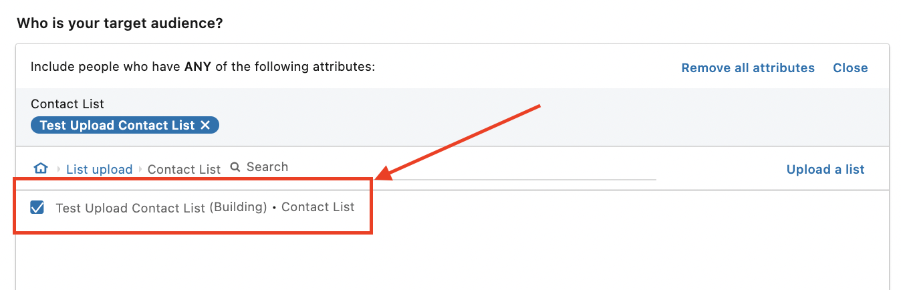This screenshot has height=290, width=901.
Task: Click the Upload a list link
Action: point(825,169)
